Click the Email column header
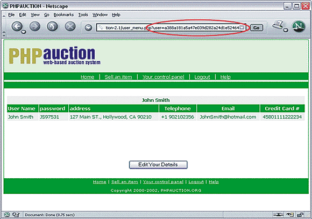The width and height of the screenshot is (312, 219). coord(228,108)
